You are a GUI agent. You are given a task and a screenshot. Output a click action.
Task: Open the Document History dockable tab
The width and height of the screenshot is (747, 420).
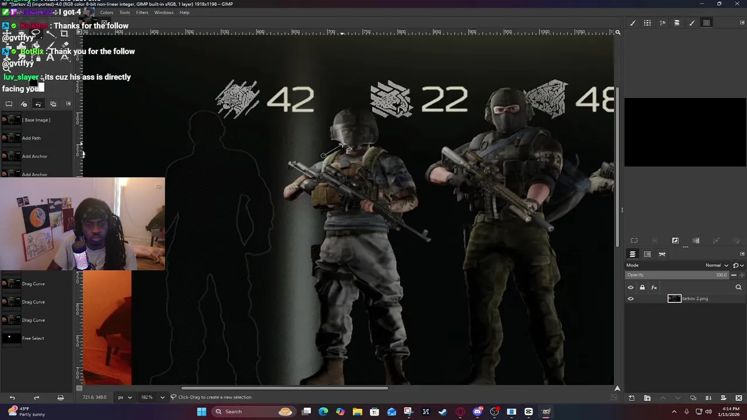tap(677, 23)
